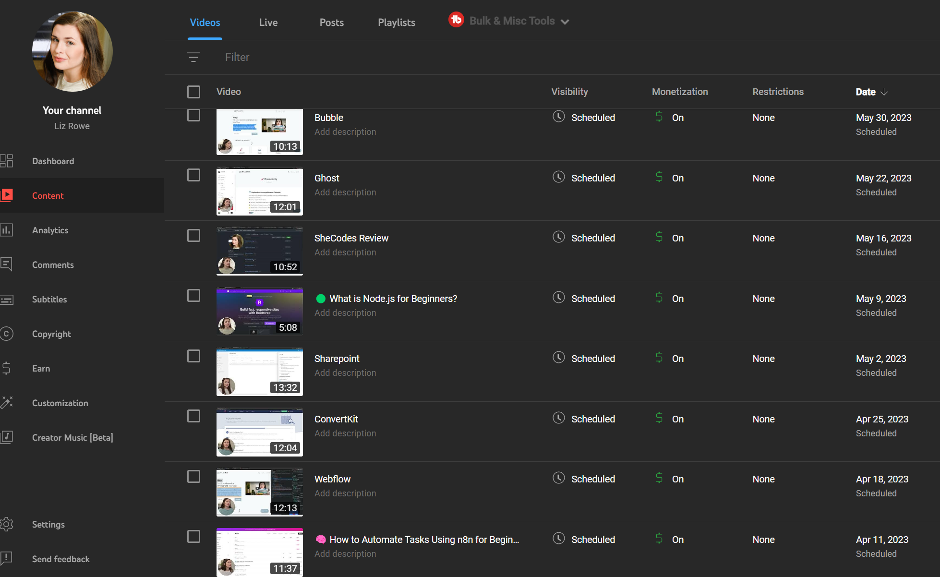Check the ConvertKit video checkbox
Viewport: 940px width, 577px height.
tap(193, 416)
